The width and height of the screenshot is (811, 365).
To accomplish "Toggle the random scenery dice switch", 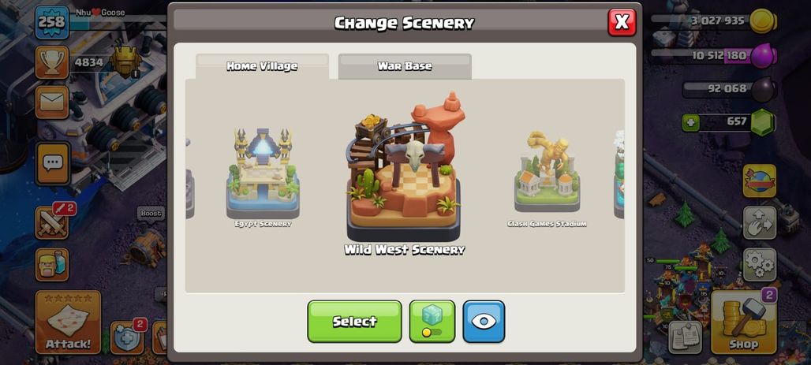I will (432, 321).
